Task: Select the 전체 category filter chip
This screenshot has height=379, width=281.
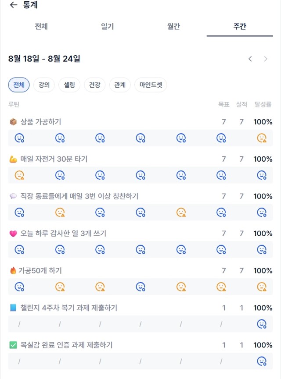Action: (19, 85)
